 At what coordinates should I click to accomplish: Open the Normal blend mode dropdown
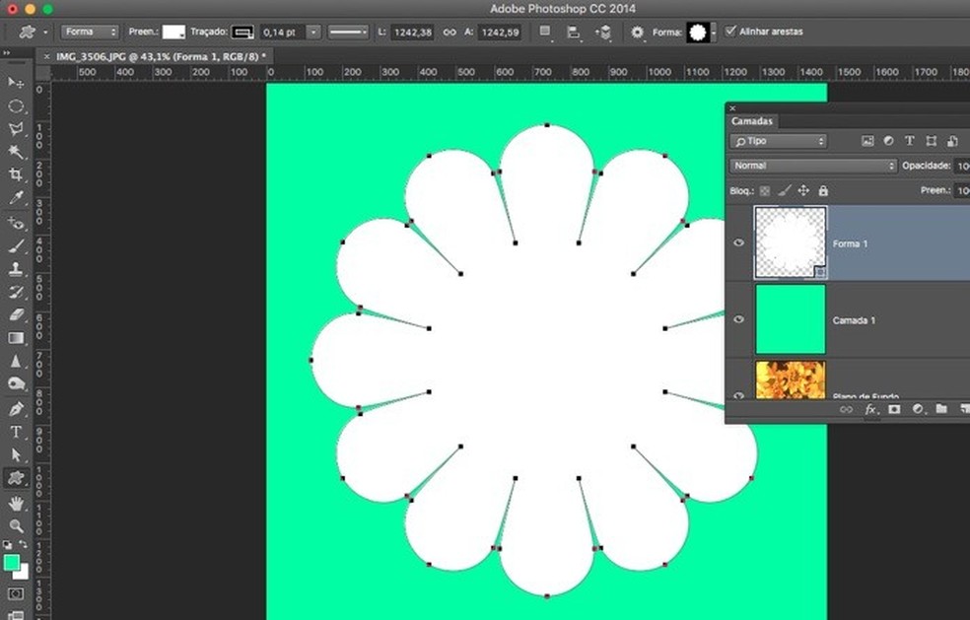tap(813, 166)
